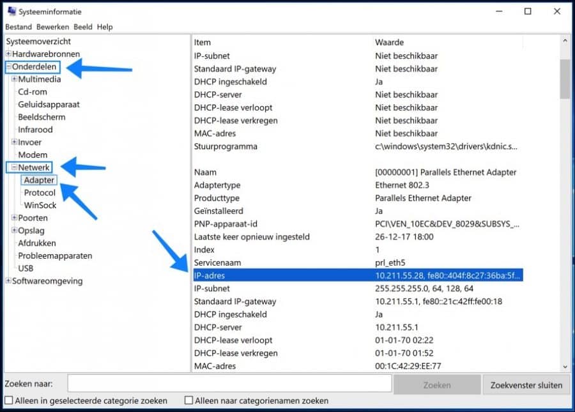Click the Systeeminformatie title bar app icon

11,11
